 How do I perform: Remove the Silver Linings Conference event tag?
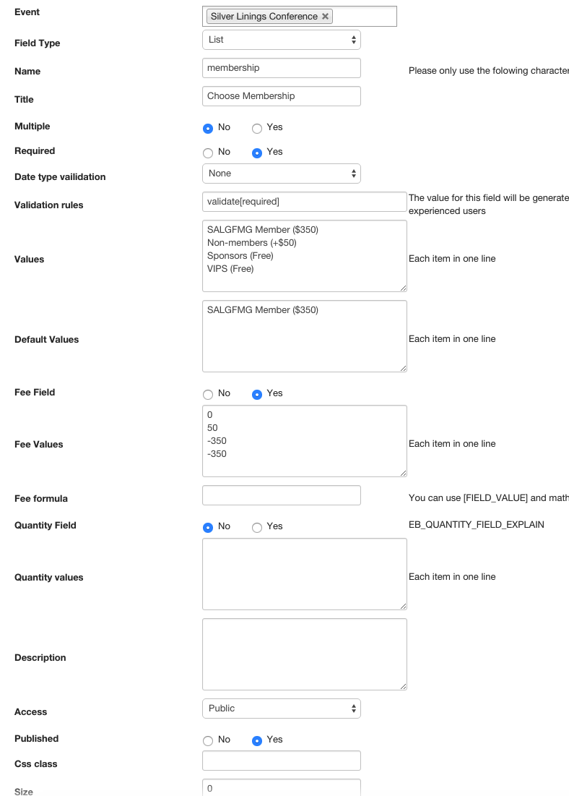pyautogui.click(x=325, y=17)
